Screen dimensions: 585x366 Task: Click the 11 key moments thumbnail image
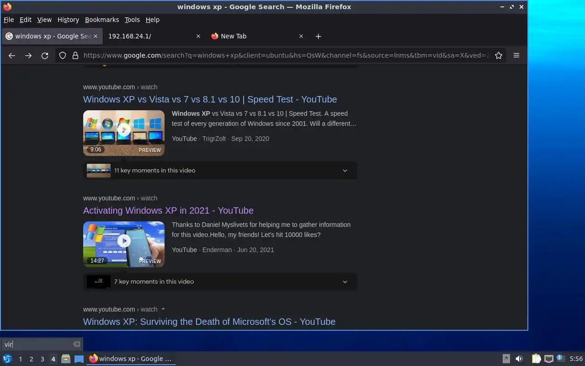[99, 171]
